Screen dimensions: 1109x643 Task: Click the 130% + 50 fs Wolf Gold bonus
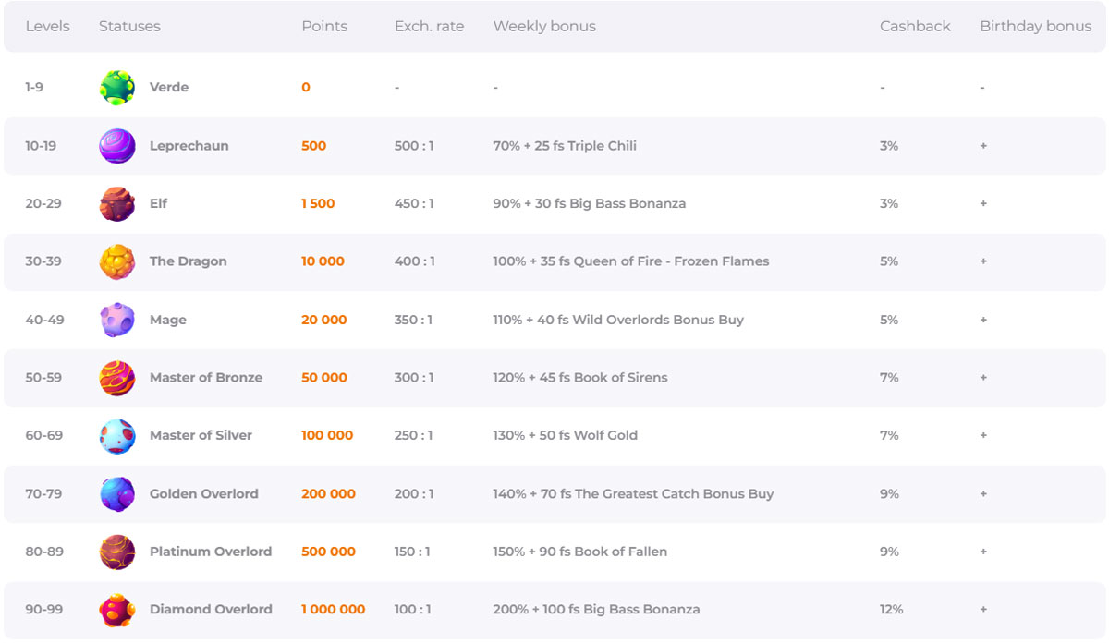[x=566, y=435]
